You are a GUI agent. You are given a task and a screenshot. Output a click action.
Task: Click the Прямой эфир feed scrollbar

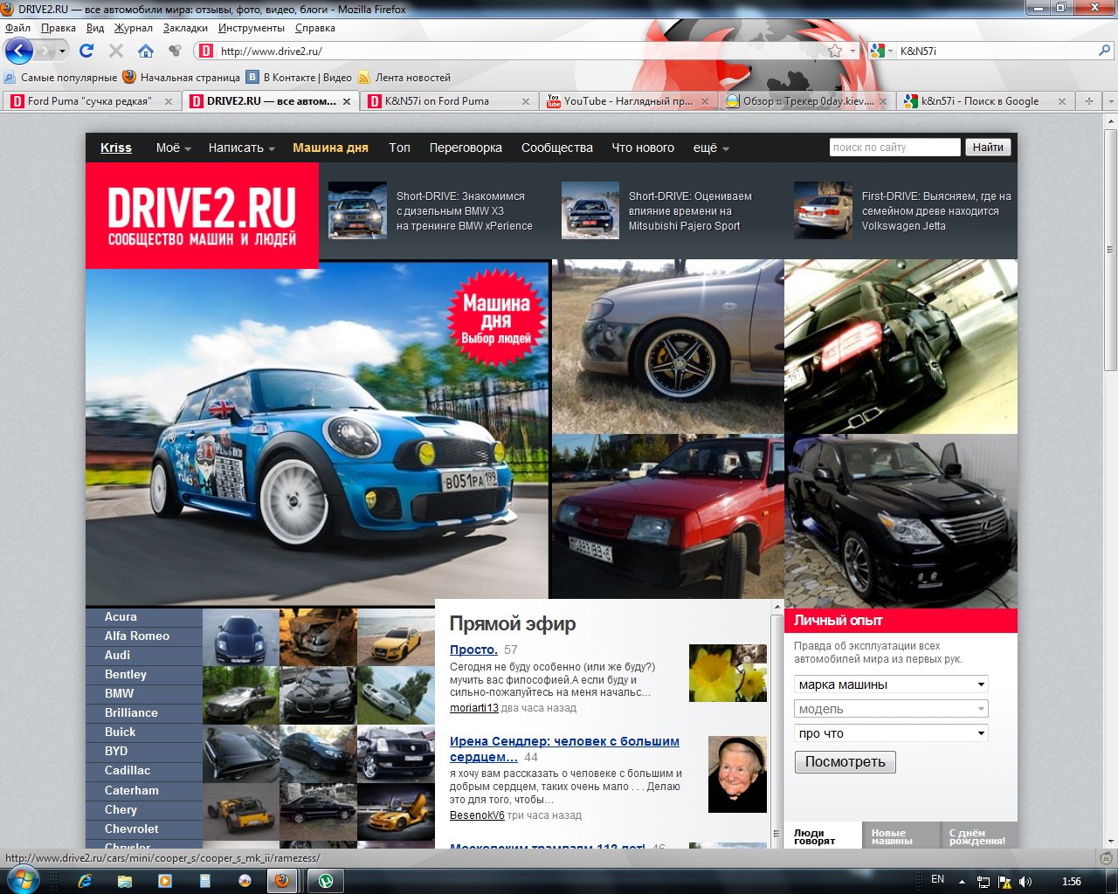[776, 725]
